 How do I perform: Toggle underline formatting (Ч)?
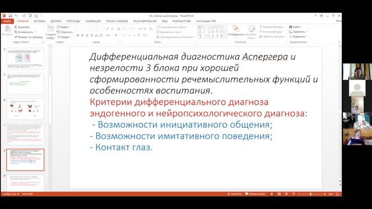click(87, 35)
